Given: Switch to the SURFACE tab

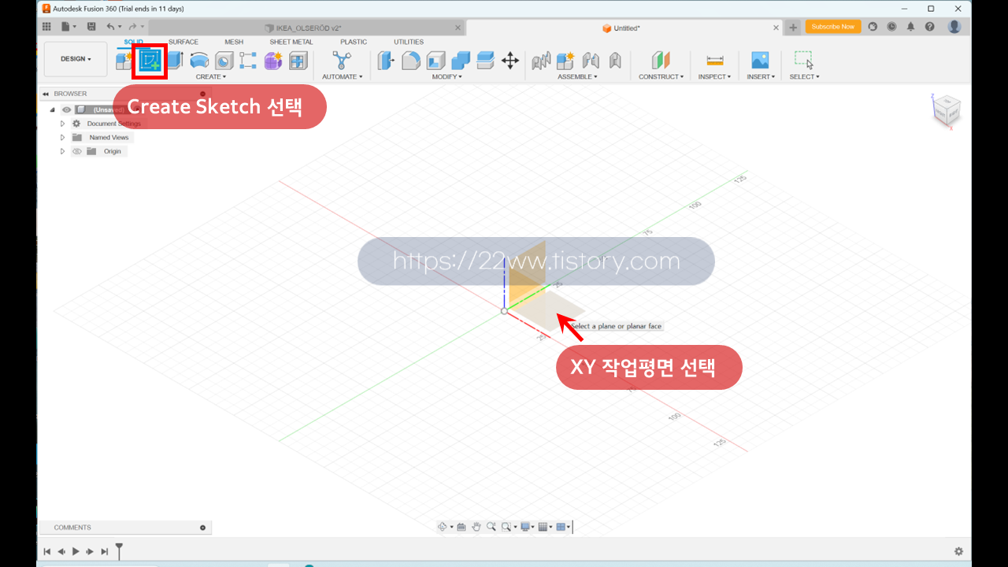Looking at the screenshot, I should click(x=183, y=42).
